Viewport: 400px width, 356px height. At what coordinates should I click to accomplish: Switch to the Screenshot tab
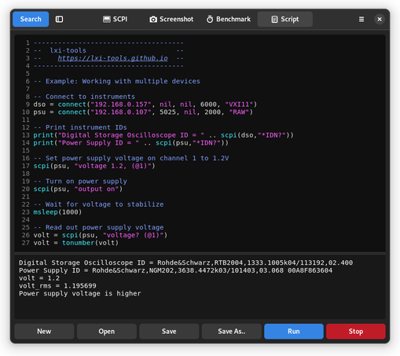tap(171, 19)
